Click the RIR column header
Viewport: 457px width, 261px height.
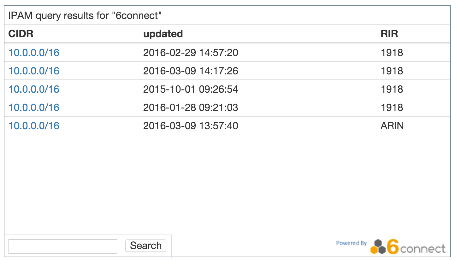[389, 34]
